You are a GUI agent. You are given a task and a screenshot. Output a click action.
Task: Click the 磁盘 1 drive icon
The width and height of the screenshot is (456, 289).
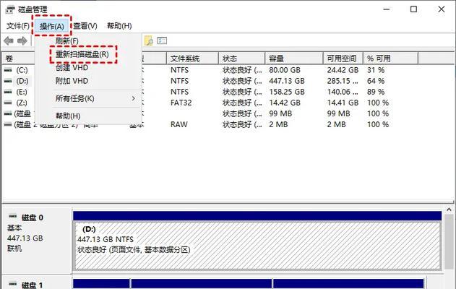tap(12, 283)
